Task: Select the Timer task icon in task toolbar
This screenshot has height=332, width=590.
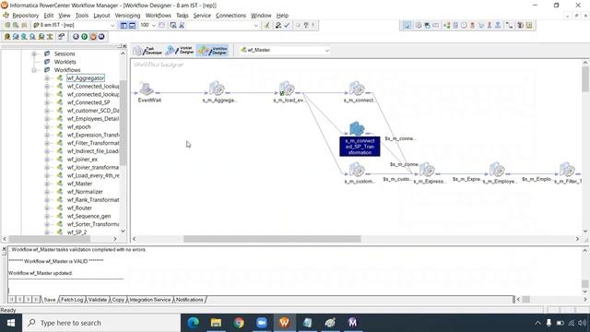Action: [x=464, y=25]
